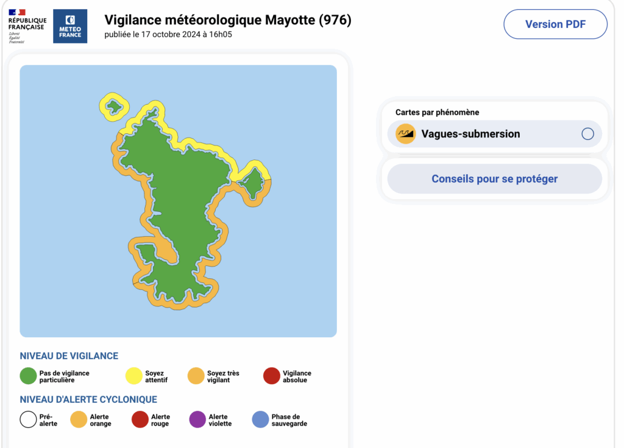The height and width of the screenshot is (448, 624).
Task: Click the orange Soyez très vigilant swatch
Action: pos(196,376)
